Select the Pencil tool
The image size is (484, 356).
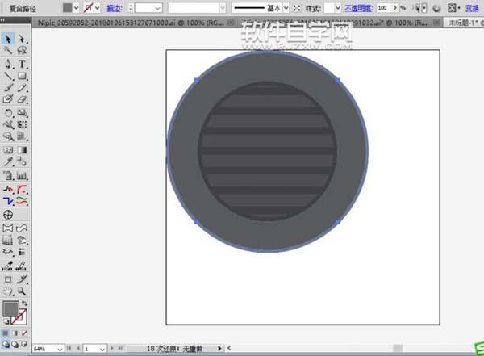[22, 88]
